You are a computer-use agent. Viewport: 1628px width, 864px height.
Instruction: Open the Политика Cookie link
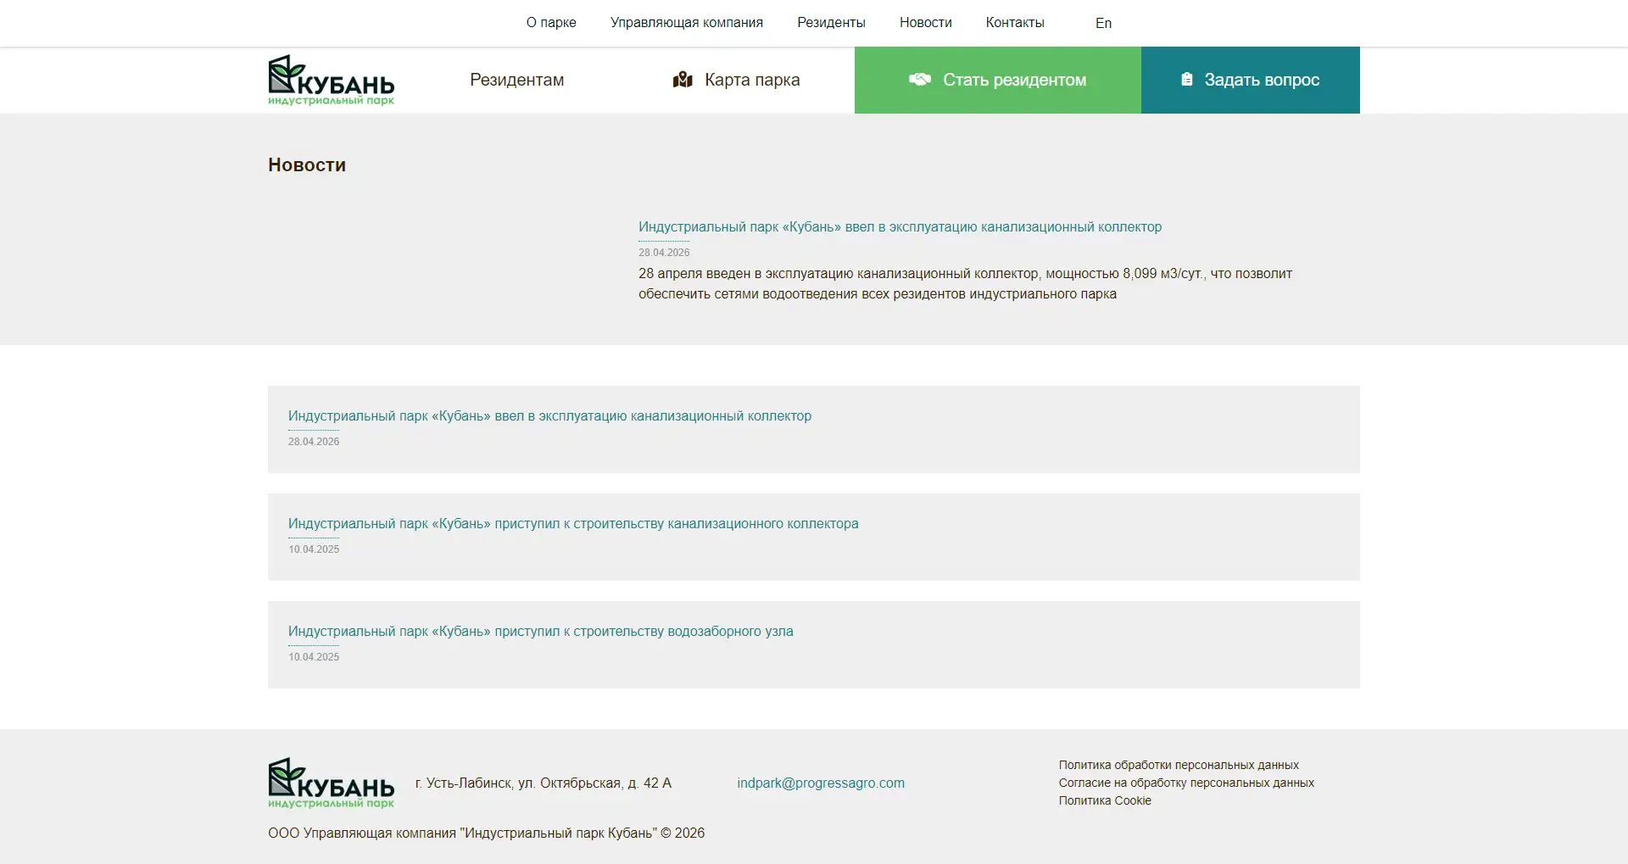[1105, 801]
